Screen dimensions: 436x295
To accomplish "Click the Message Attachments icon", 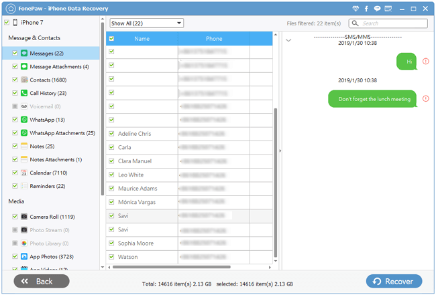I will 24,66.
